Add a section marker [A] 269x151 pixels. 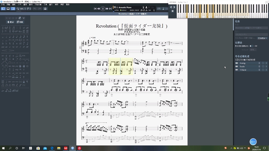20,82
